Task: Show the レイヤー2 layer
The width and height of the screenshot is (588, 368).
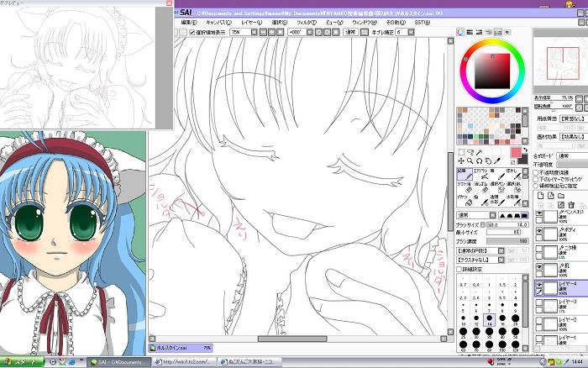Action: [539, 321]
